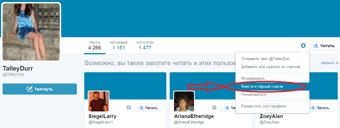Open the Читатели 1 477 tab

145,45
